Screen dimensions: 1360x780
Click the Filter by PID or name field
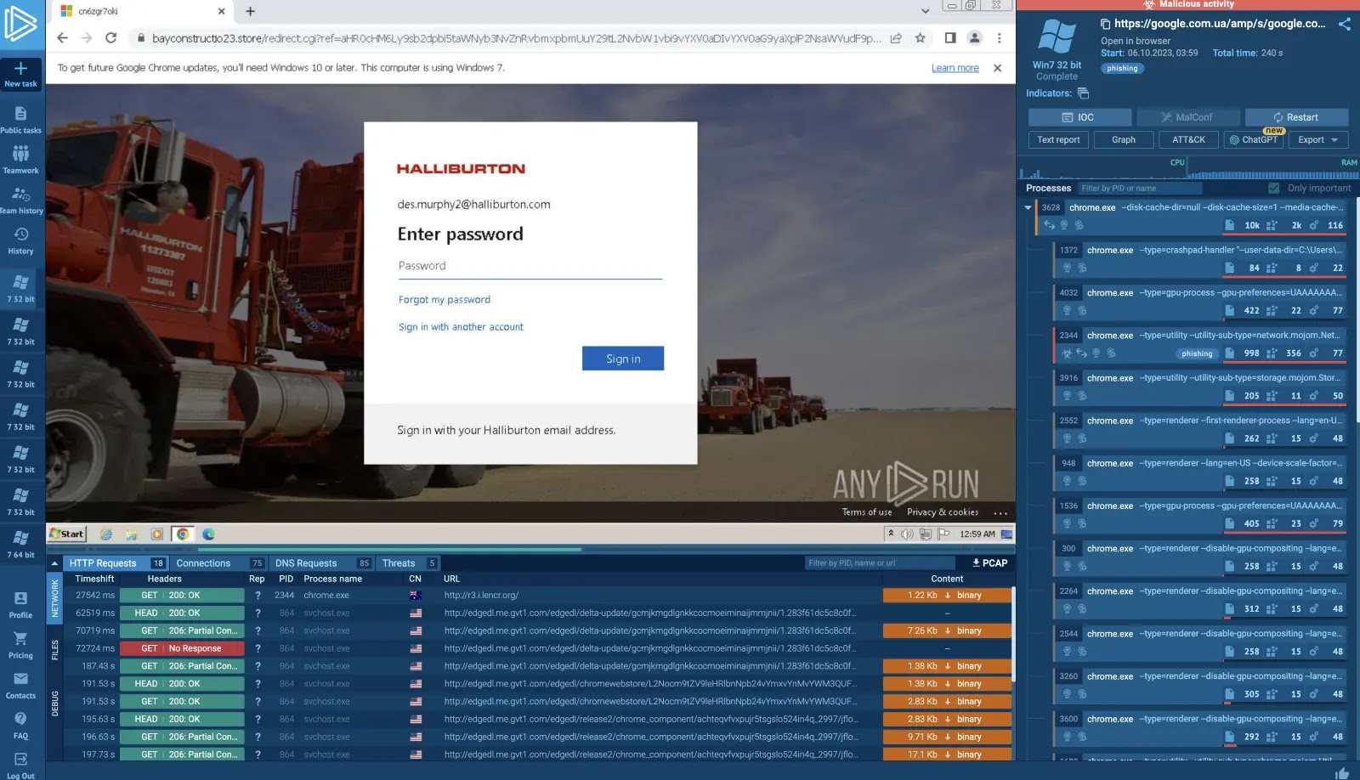click(x=1139, y=188)
